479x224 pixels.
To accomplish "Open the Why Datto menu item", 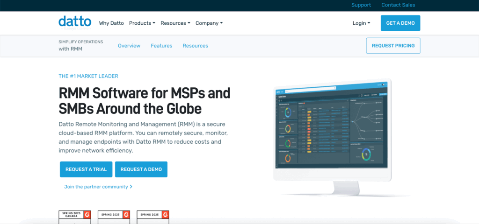I will coord(111,23).
